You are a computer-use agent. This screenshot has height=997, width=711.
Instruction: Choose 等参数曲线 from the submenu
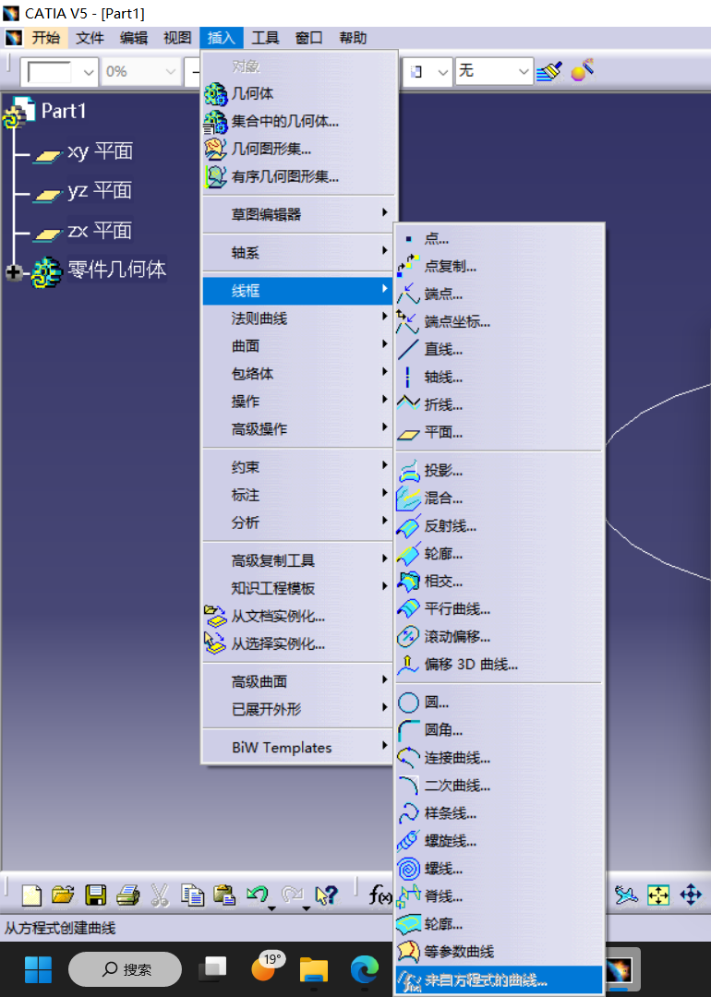coord(499,952)
